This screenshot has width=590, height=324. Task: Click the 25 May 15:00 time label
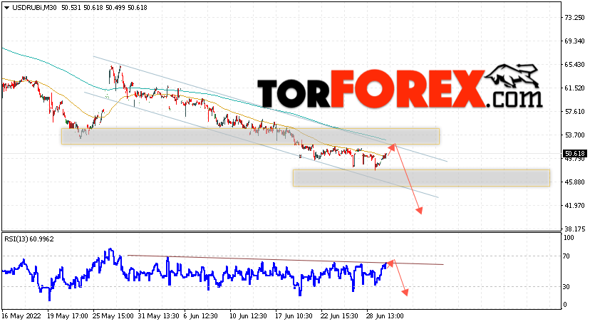[113, 316]
